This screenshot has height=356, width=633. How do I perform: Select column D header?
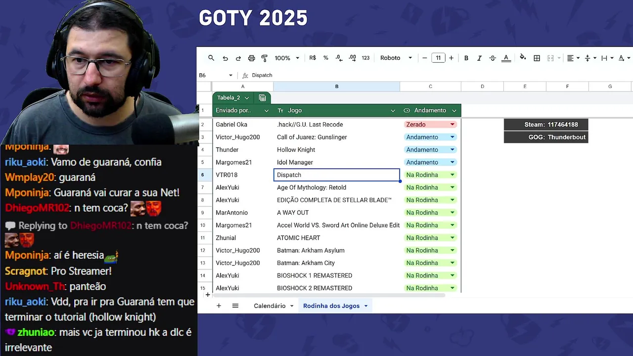tap(482, 87)
